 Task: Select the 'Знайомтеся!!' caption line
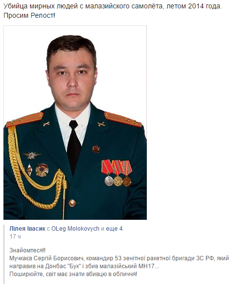[x=28, y=250]
